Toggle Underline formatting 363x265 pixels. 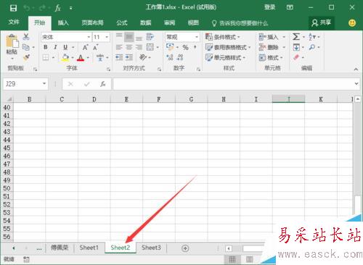click(x=65, y=47)
